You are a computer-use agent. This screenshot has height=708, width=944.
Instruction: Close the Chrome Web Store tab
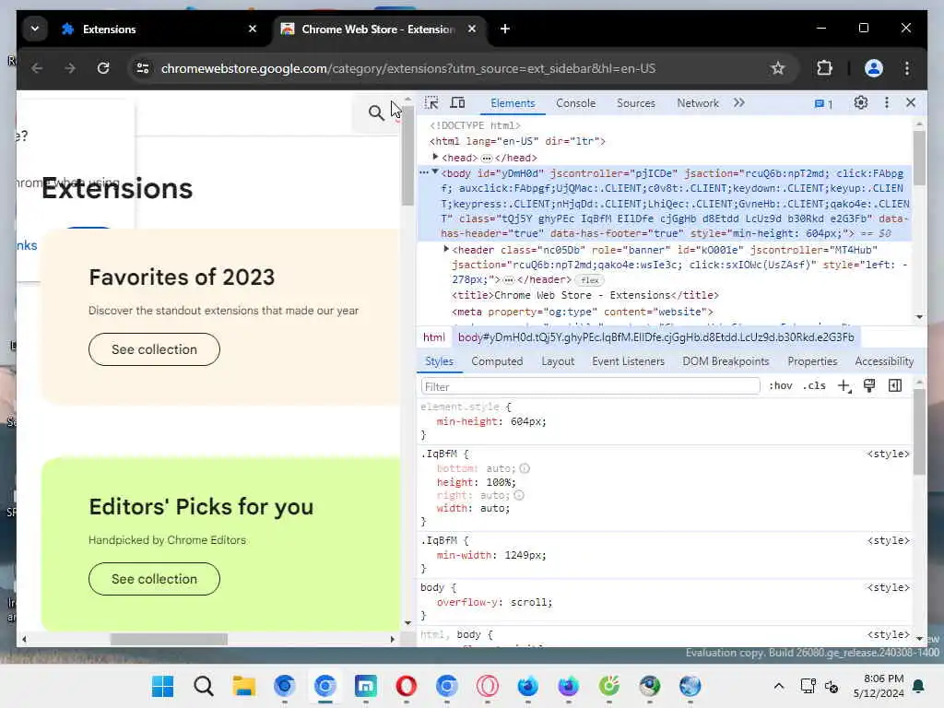click(472, 29)
